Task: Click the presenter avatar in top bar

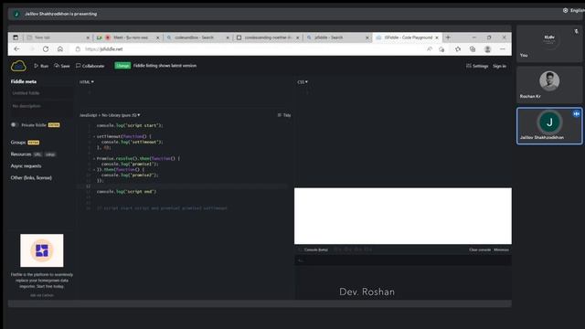Action: (16, 14)
